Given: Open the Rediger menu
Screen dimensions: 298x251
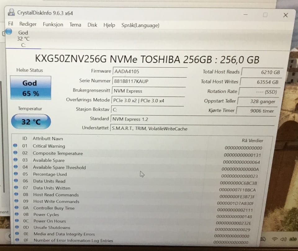Looking at the screenshot, I should pyautogui.click(x=28, y=24).
